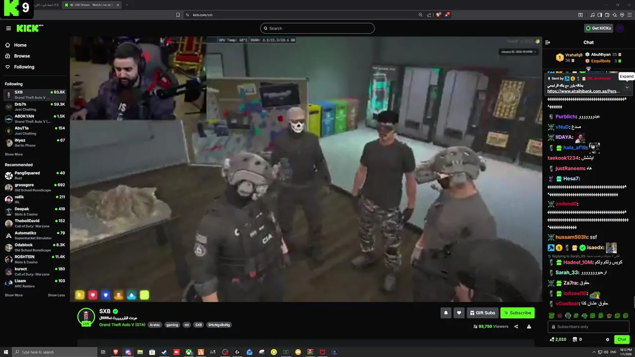The width and height of the screenshot is (635, 357).
Task: Open the SXB streamer avatar with LIVE badge
Action: pos(86,317)
